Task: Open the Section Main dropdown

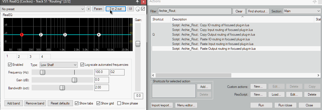Action: pos(301,11)
